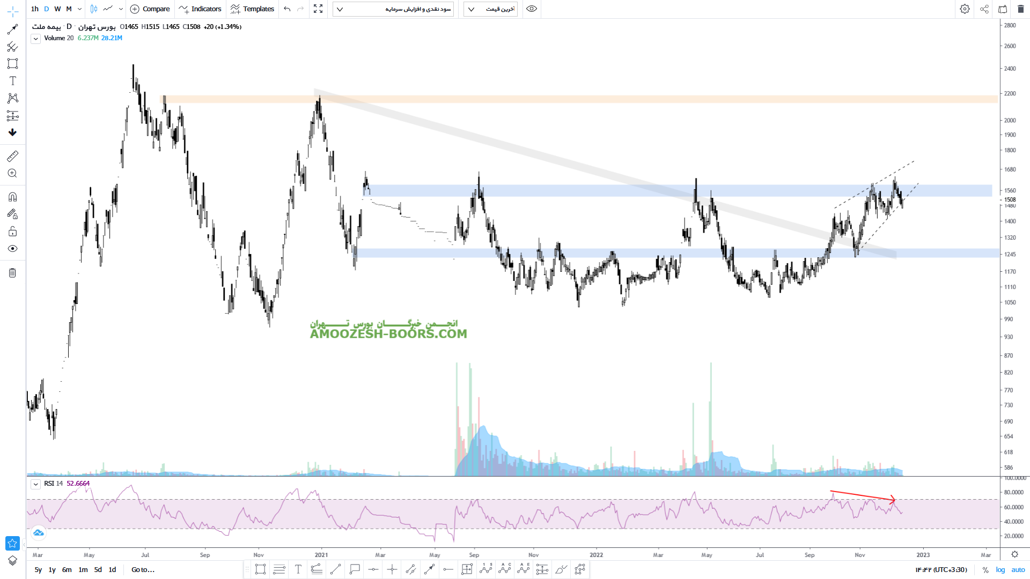Click the undo arrow
This screenshot has height=579, width=1030.
[287, 9]
